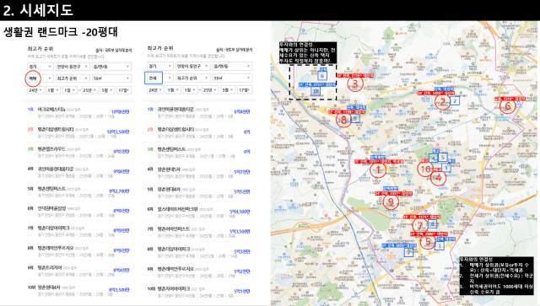The image size is (540, 306).
Task: Select red circled marker 10 on the map
Action: click(x=425, y=169)
